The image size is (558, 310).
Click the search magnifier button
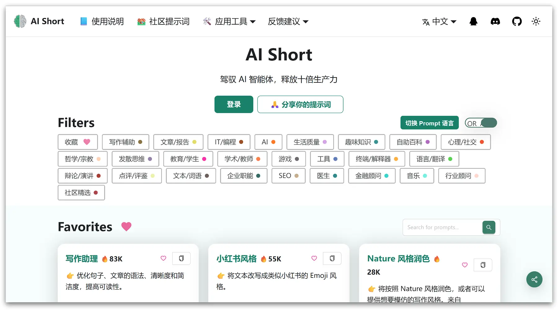click(x=489, y=227)
